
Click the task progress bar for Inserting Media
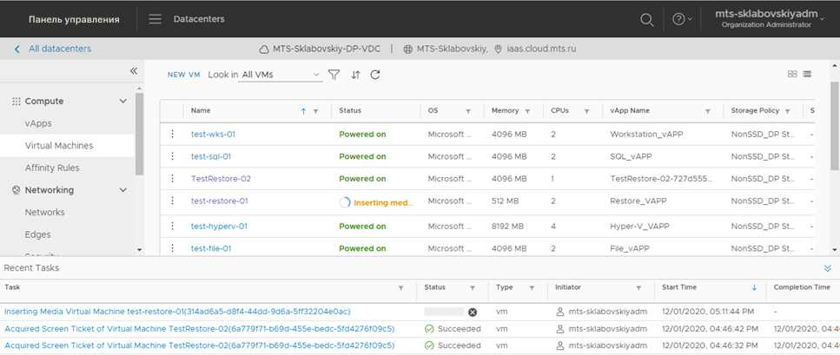tap(444, 312)
